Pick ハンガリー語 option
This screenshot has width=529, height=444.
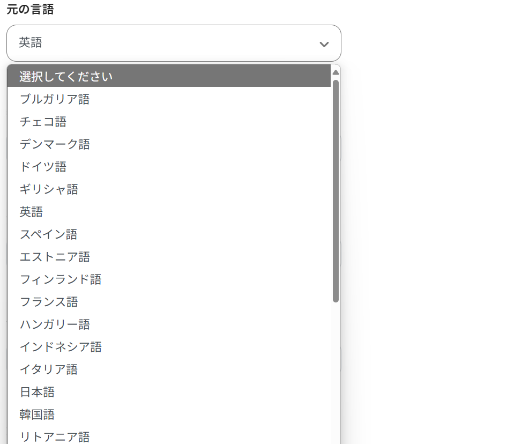click(x=169, y=324)
